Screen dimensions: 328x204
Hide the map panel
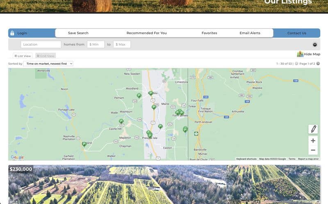(308, 54)
